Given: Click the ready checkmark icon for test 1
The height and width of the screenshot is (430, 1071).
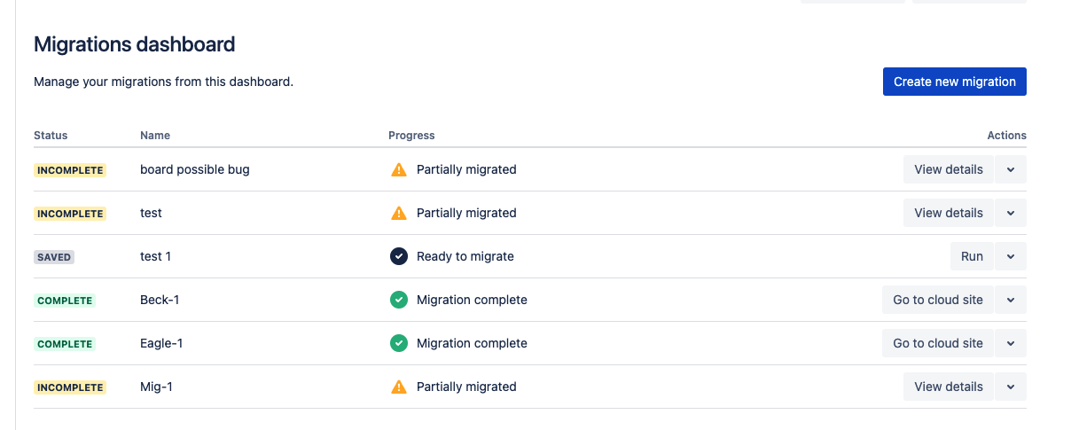Looking at the screenshot, I should coord(399,256).
